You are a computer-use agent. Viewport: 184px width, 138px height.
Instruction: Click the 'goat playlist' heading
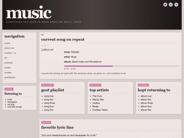(x=53, y=90)
